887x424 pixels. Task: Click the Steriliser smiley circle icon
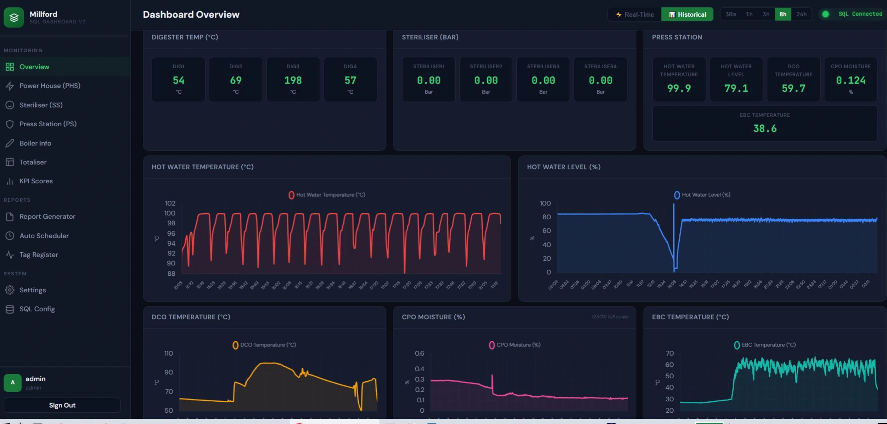pyautogui.click(x=10, y=105)
